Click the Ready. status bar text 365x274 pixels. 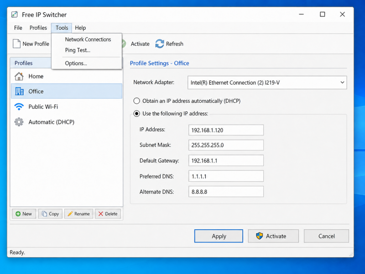17,253
